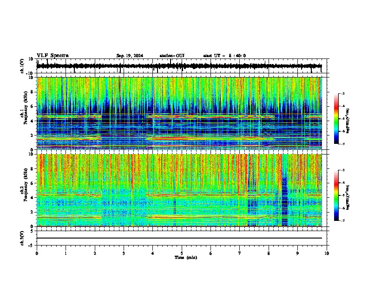Click the "ch.1(V)" waveform axis label

coord(22,66)
